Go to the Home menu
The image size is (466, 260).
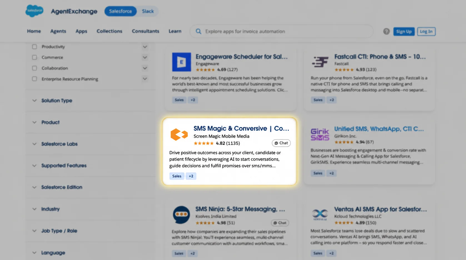pos(34,31)
